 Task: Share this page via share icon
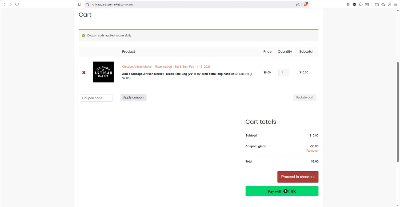298,4
